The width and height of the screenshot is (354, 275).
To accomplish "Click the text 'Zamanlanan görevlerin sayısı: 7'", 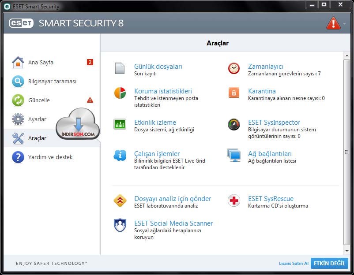I will coord(284,74).
